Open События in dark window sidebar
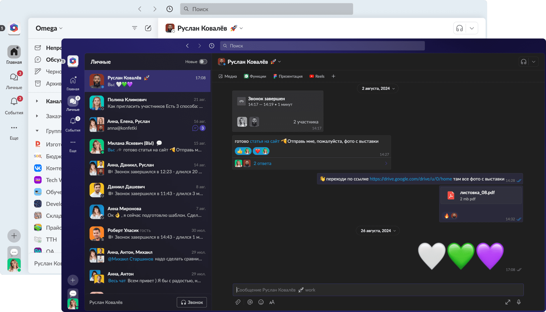The height and width of the screenshot is (312, 546). click(73, 125)
